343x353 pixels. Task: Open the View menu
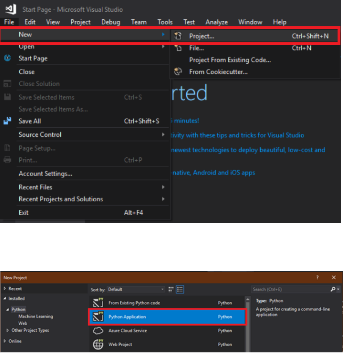53,22
